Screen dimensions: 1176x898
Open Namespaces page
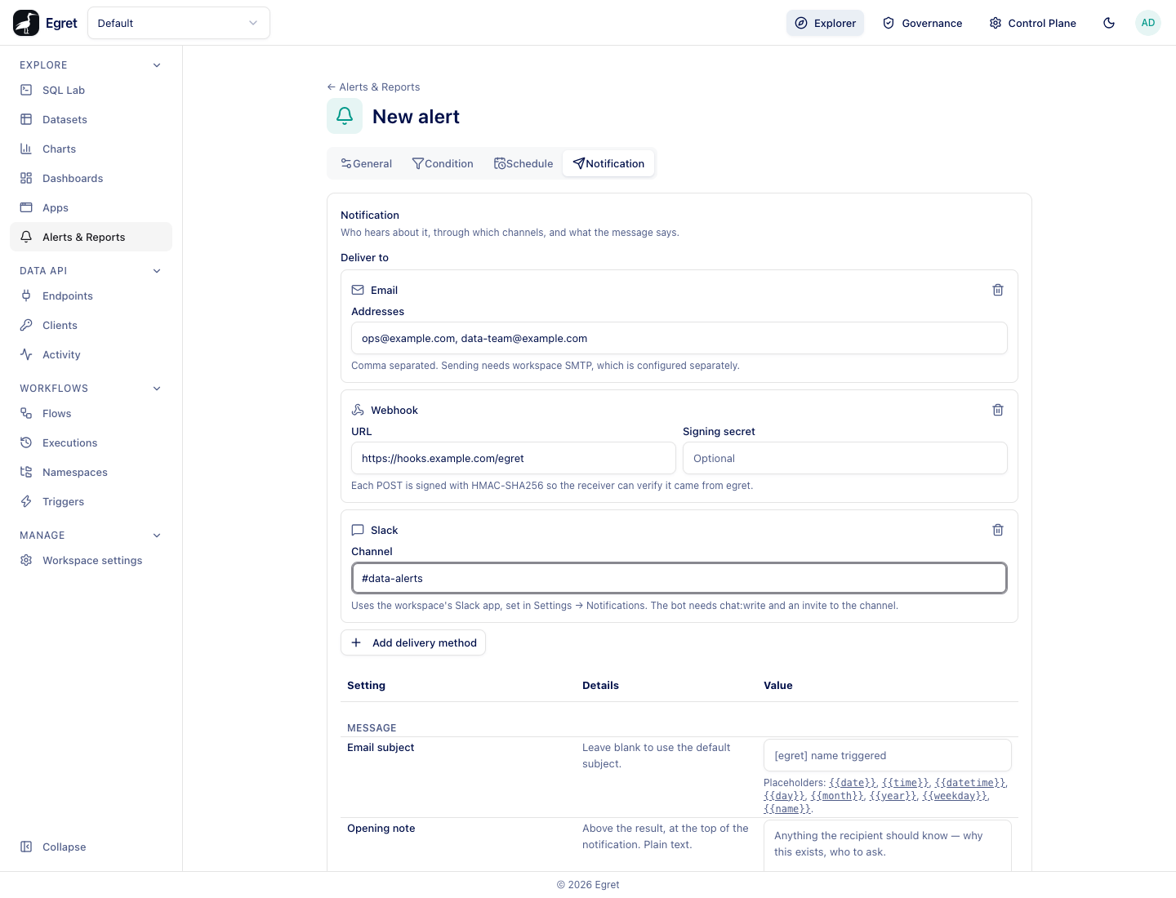click(91, 472)
